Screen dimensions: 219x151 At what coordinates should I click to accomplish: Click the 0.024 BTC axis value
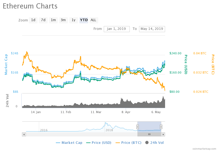pos(201,92)
